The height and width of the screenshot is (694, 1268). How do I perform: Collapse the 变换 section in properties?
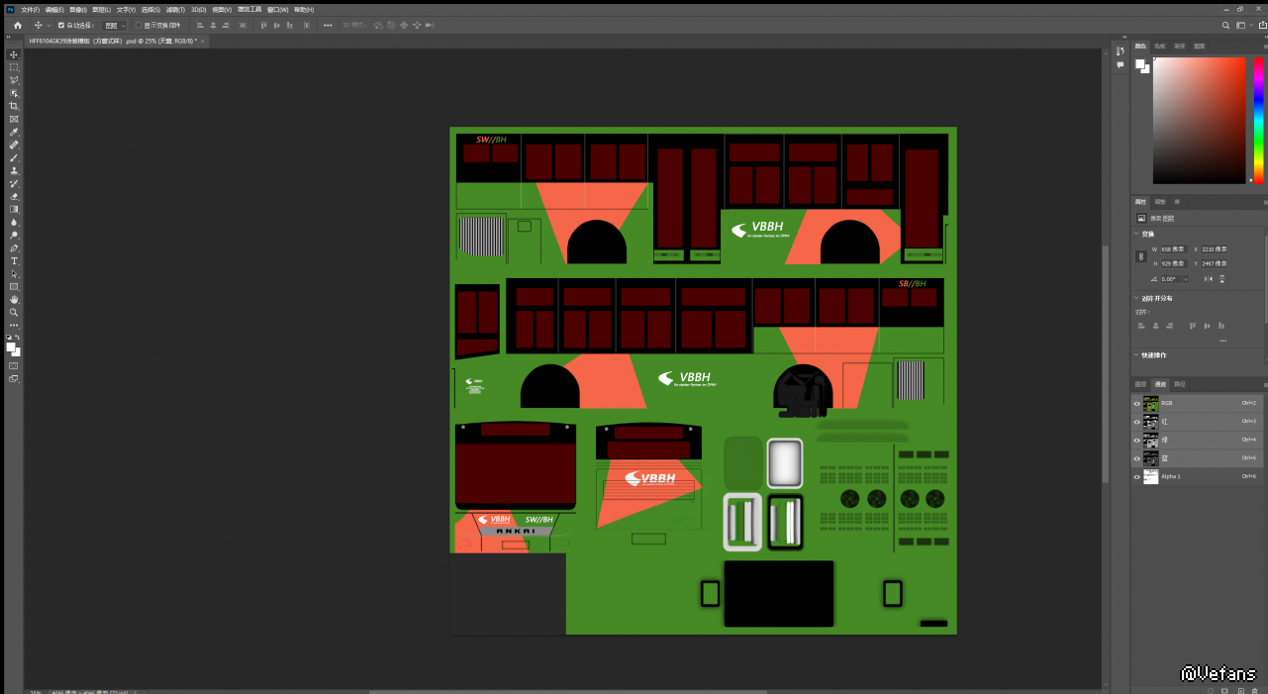(x=1136, y=234)
